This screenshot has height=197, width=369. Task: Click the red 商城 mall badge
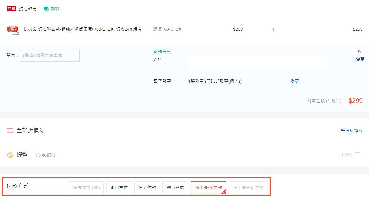[11, 9]
